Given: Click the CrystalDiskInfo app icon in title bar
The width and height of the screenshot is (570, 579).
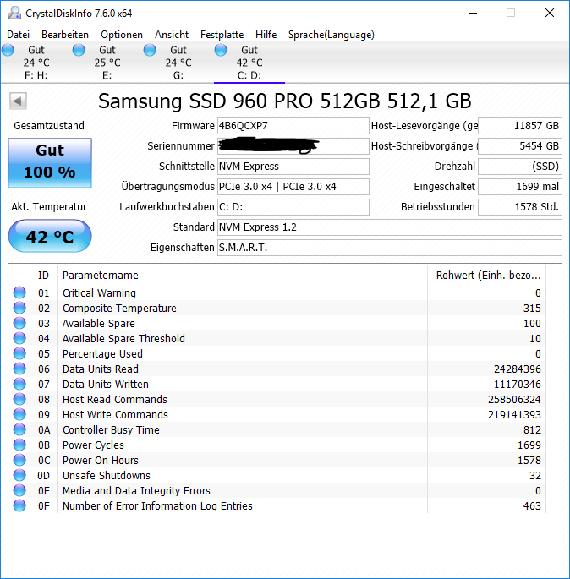Looking at the screenshot, I should pos(14,14).
